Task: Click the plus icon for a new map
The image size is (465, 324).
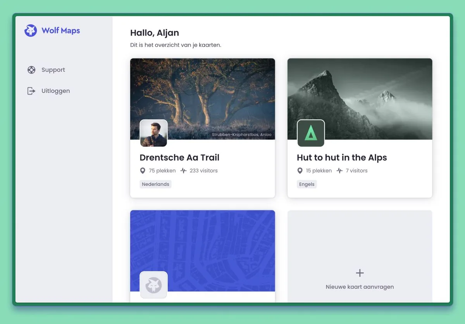Action: click(360, 273)
